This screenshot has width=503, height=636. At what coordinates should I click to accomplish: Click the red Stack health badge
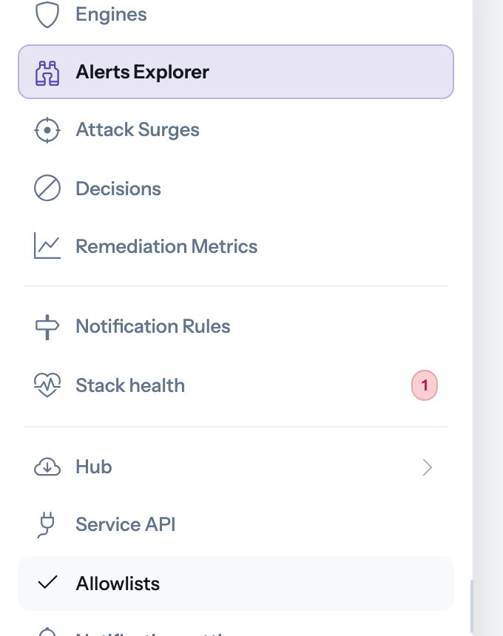425,385
